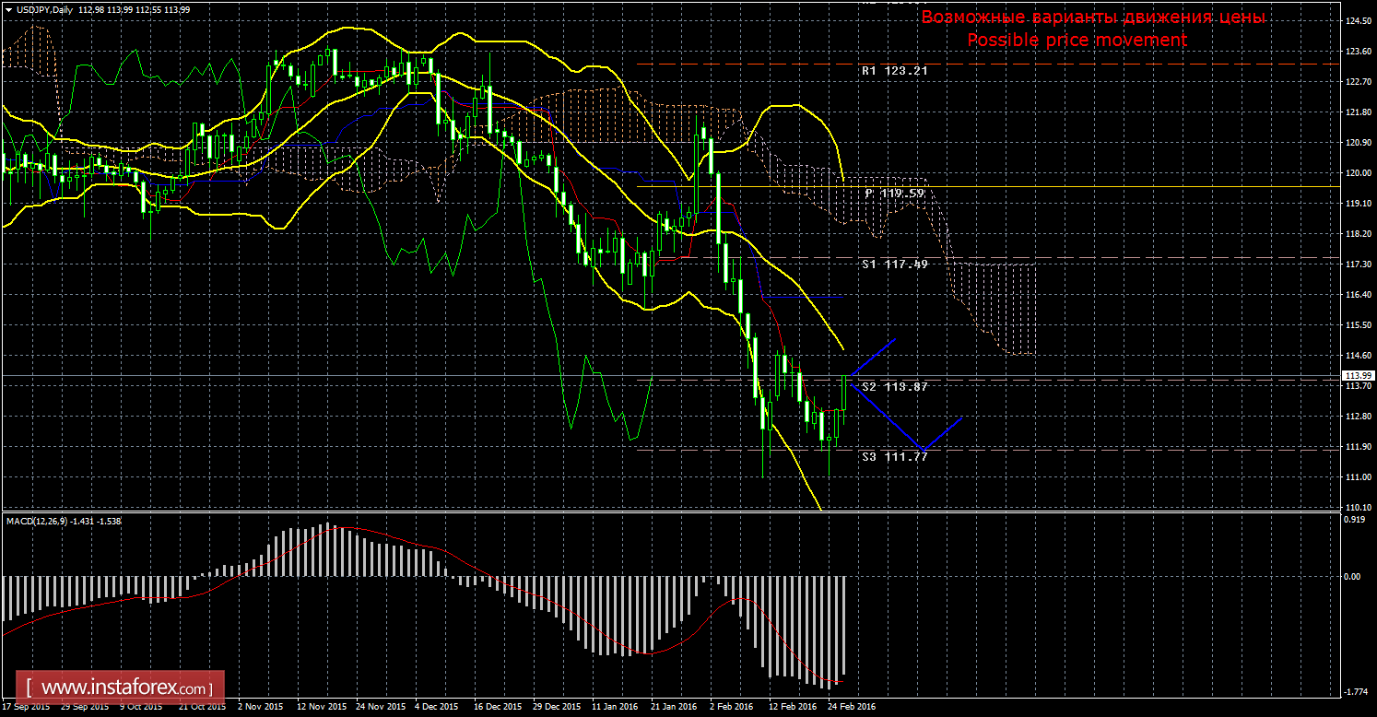Click the 12 Feb 2016 date label
The height and width of the screenshot is (717, 1377).
point(792,707)
